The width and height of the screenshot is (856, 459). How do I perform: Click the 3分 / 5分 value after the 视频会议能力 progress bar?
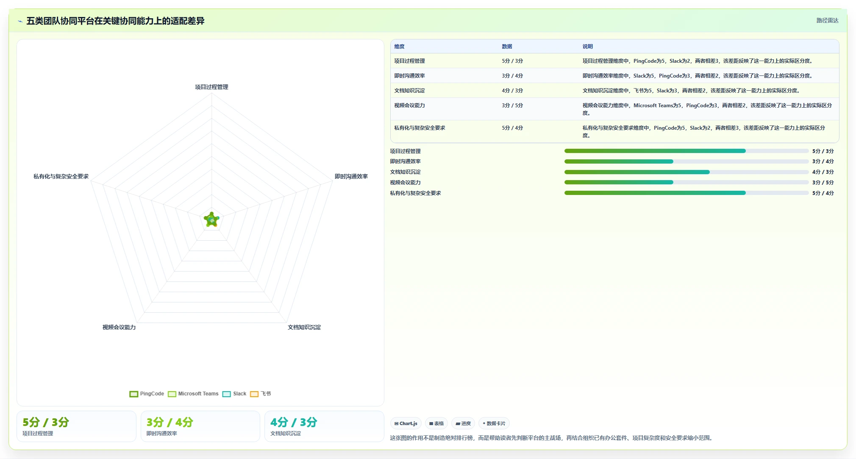823,183
